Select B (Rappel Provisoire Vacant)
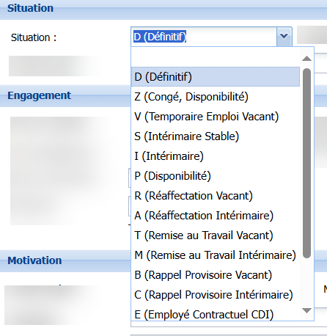Screen dimensions: 327x336 (216, 275)
